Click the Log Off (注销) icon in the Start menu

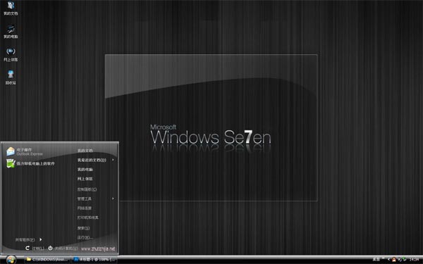tap(27, 248)
